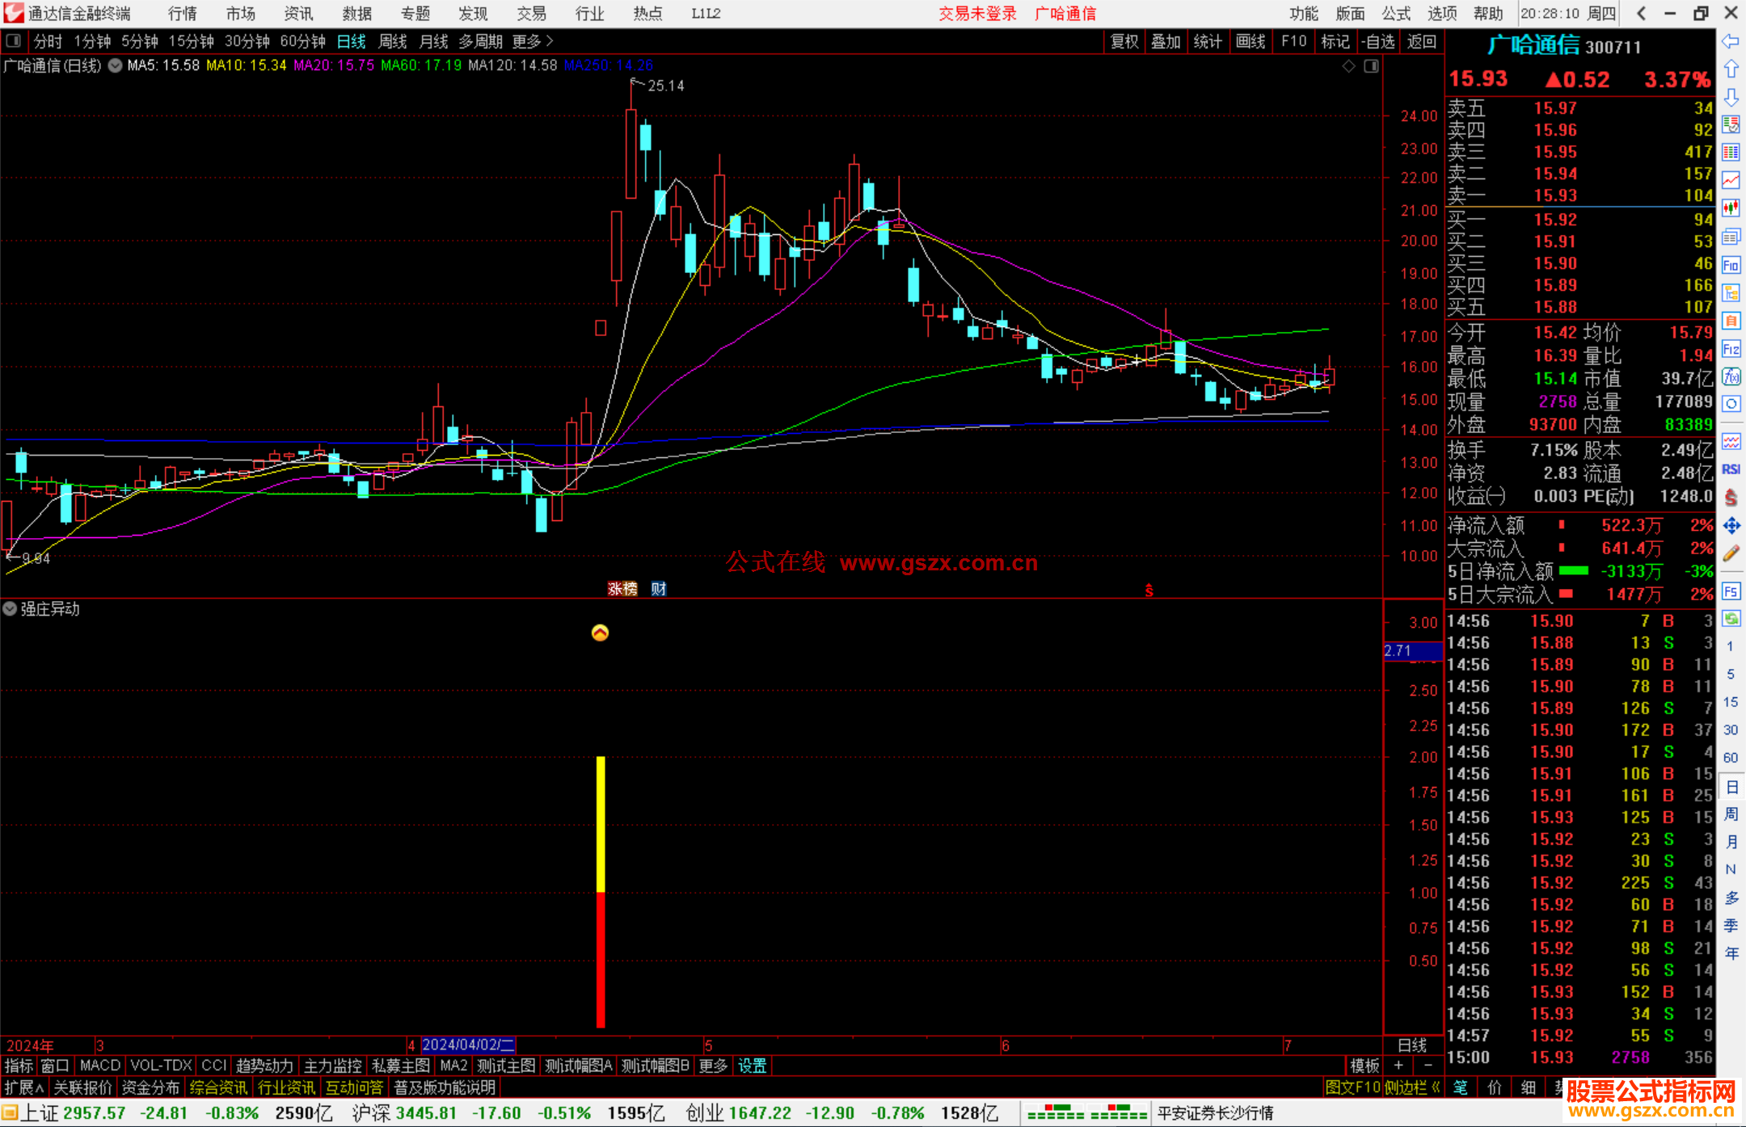Click the RSI indicator sidebar icon
This screenshot has width=1746, height=1127.
point(1731,469)
